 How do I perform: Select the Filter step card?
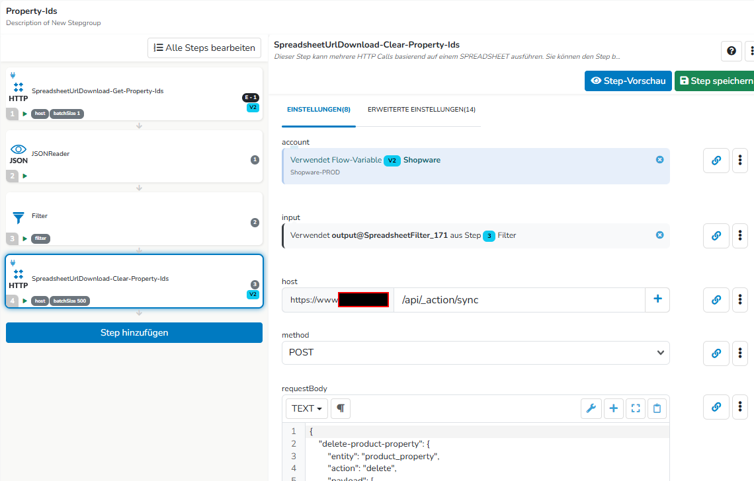[x=134, y=219]
